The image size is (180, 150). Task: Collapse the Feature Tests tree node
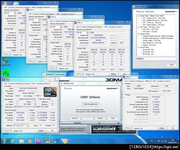tap(138, 34)
